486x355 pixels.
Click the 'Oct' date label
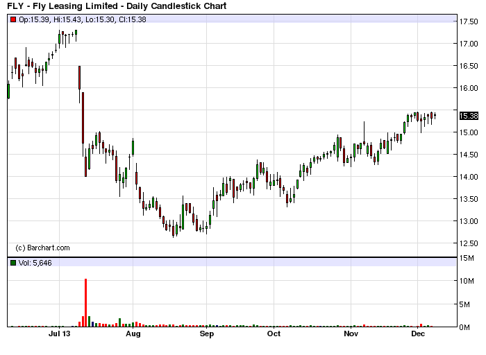274,334
